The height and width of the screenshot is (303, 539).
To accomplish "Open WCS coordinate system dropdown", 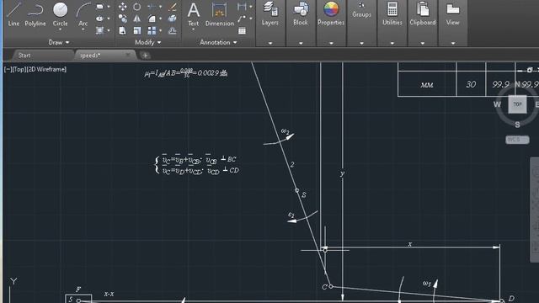I will (x=517, y=140).
